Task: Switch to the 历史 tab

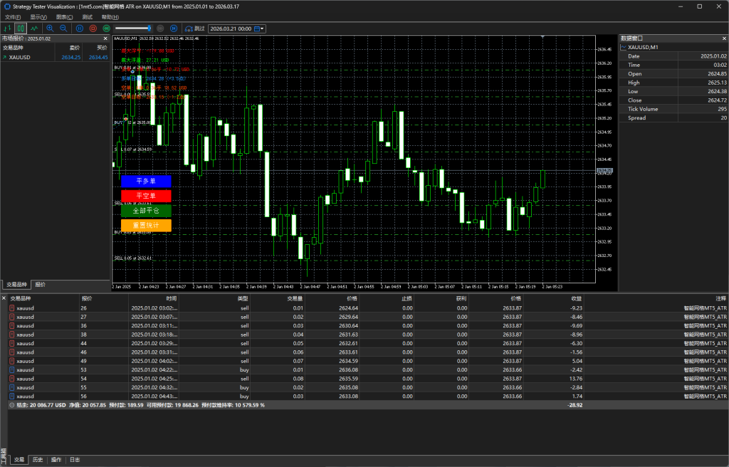Action: pos(38,460)
